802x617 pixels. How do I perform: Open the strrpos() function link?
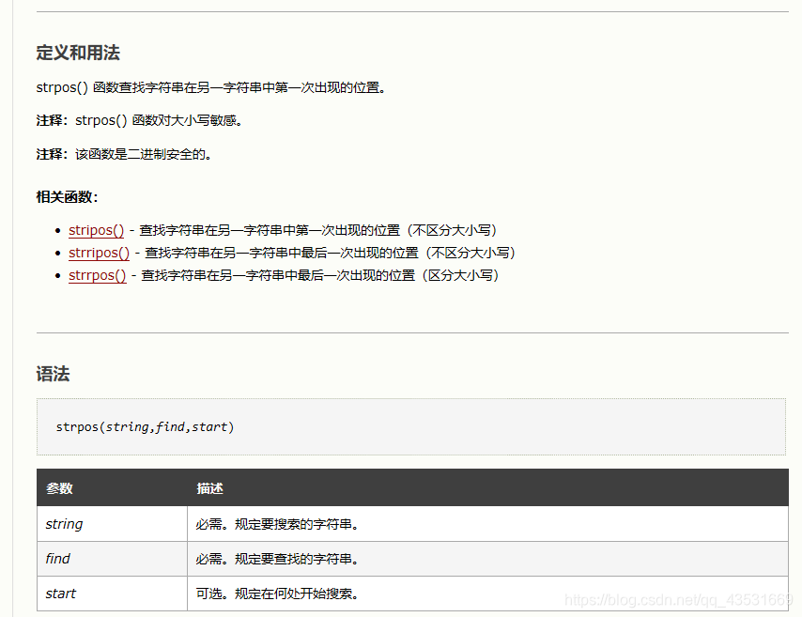click(x=97, y=275)
